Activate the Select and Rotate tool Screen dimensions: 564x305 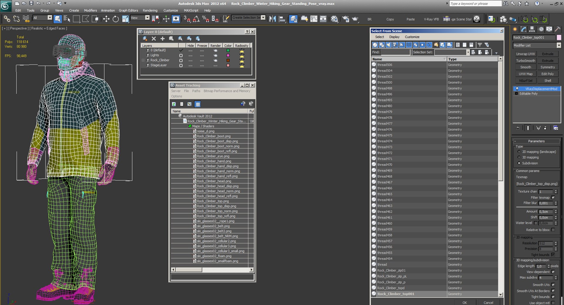pyautogui.click(x=116, y=19)
